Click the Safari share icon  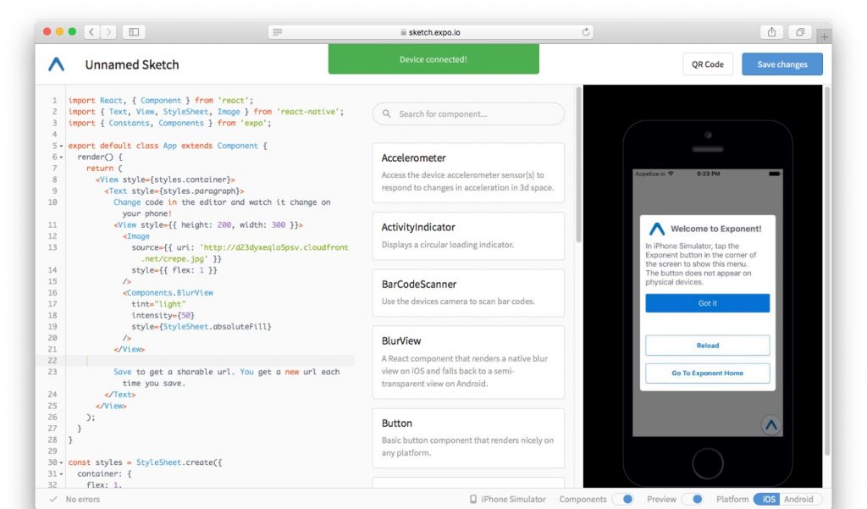(x=770, y=30)
